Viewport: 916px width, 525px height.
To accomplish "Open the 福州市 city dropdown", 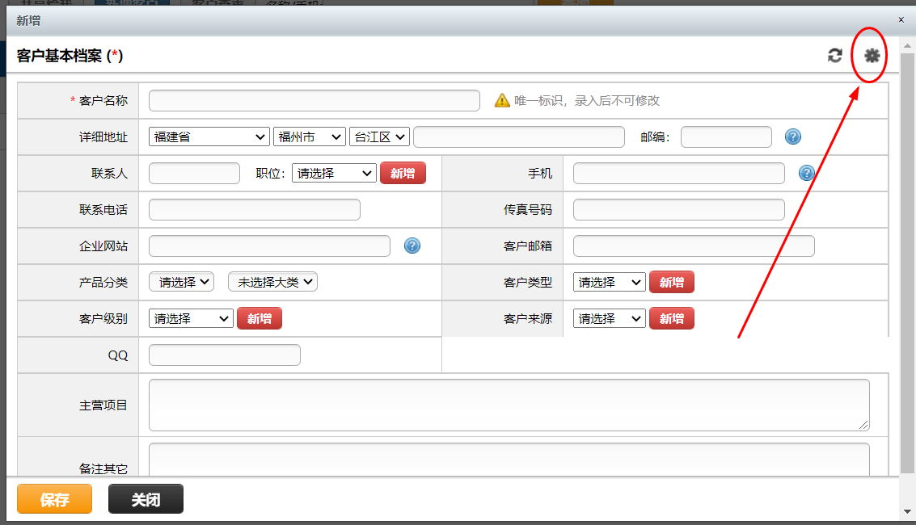I will (x=310, y=136).
